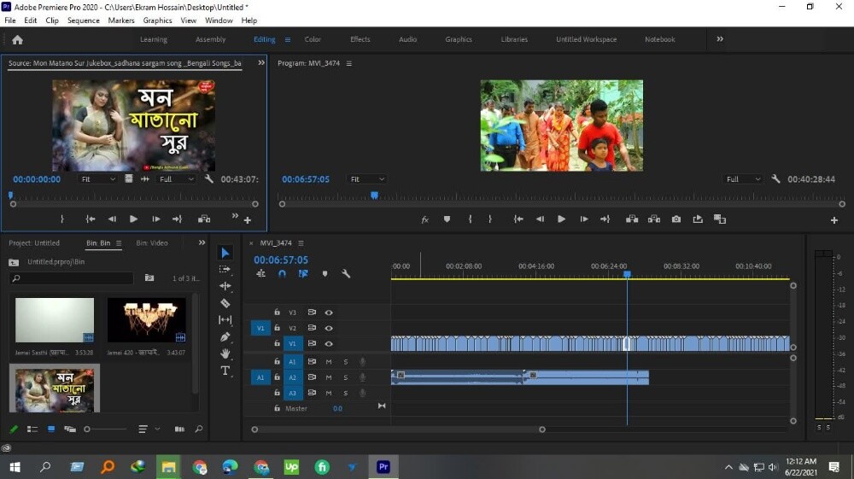Add marker in Program monitor
This screenshot has height=479, width=854.
click(447, 219)
